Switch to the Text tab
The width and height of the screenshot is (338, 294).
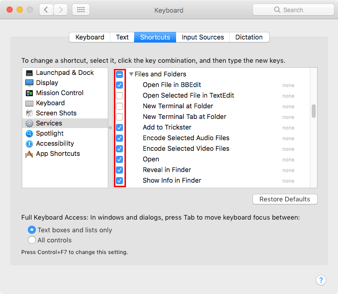coord(122,37)
